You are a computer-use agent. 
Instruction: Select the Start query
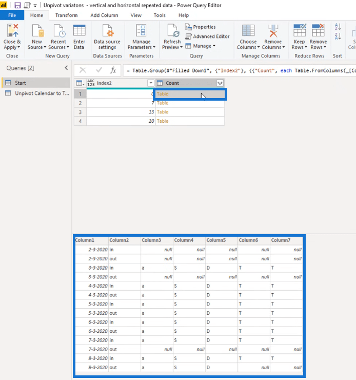[x=36, y=83]
